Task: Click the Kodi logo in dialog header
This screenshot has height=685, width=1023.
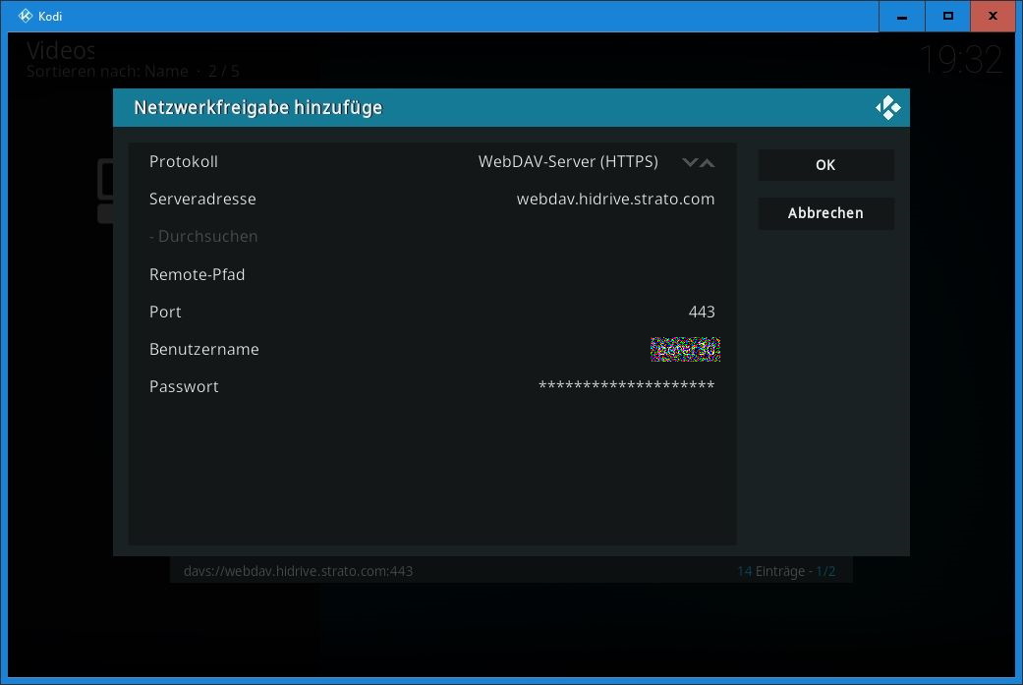Action: (887, 108)
